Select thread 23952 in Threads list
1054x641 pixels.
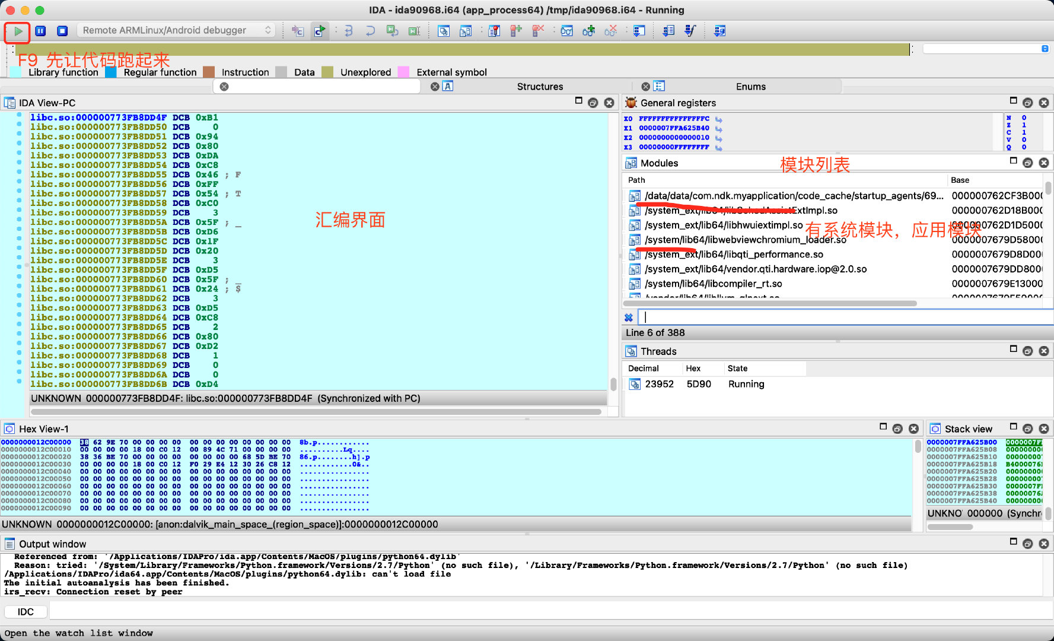tap(659, 384)
